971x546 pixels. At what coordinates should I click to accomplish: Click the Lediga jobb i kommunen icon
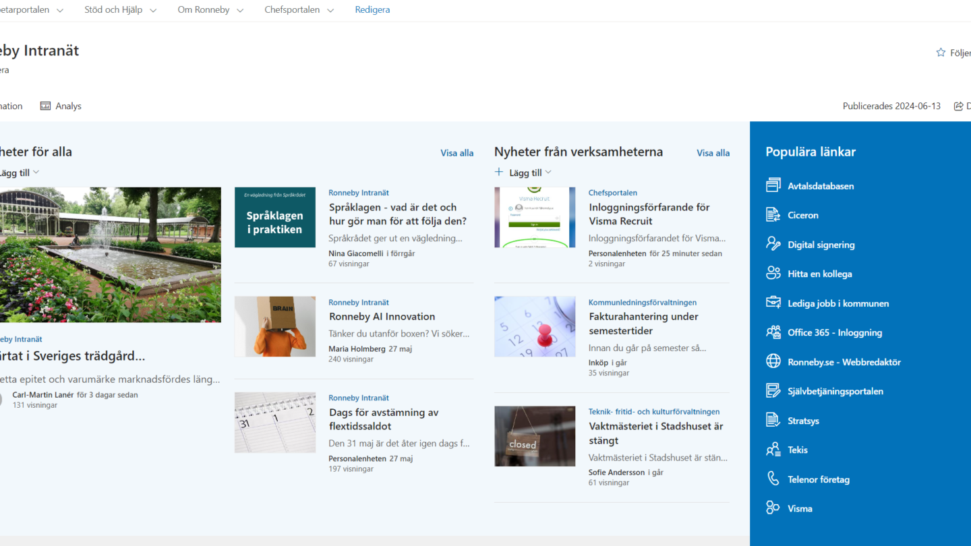pyautogui.click(x=773, y=303)
